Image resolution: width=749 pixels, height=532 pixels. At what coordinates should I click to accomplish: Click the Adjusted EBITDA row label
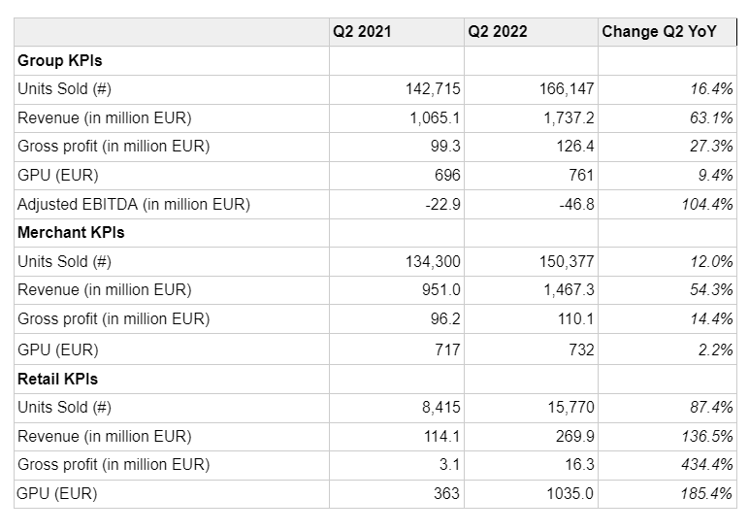click(134, 205)
